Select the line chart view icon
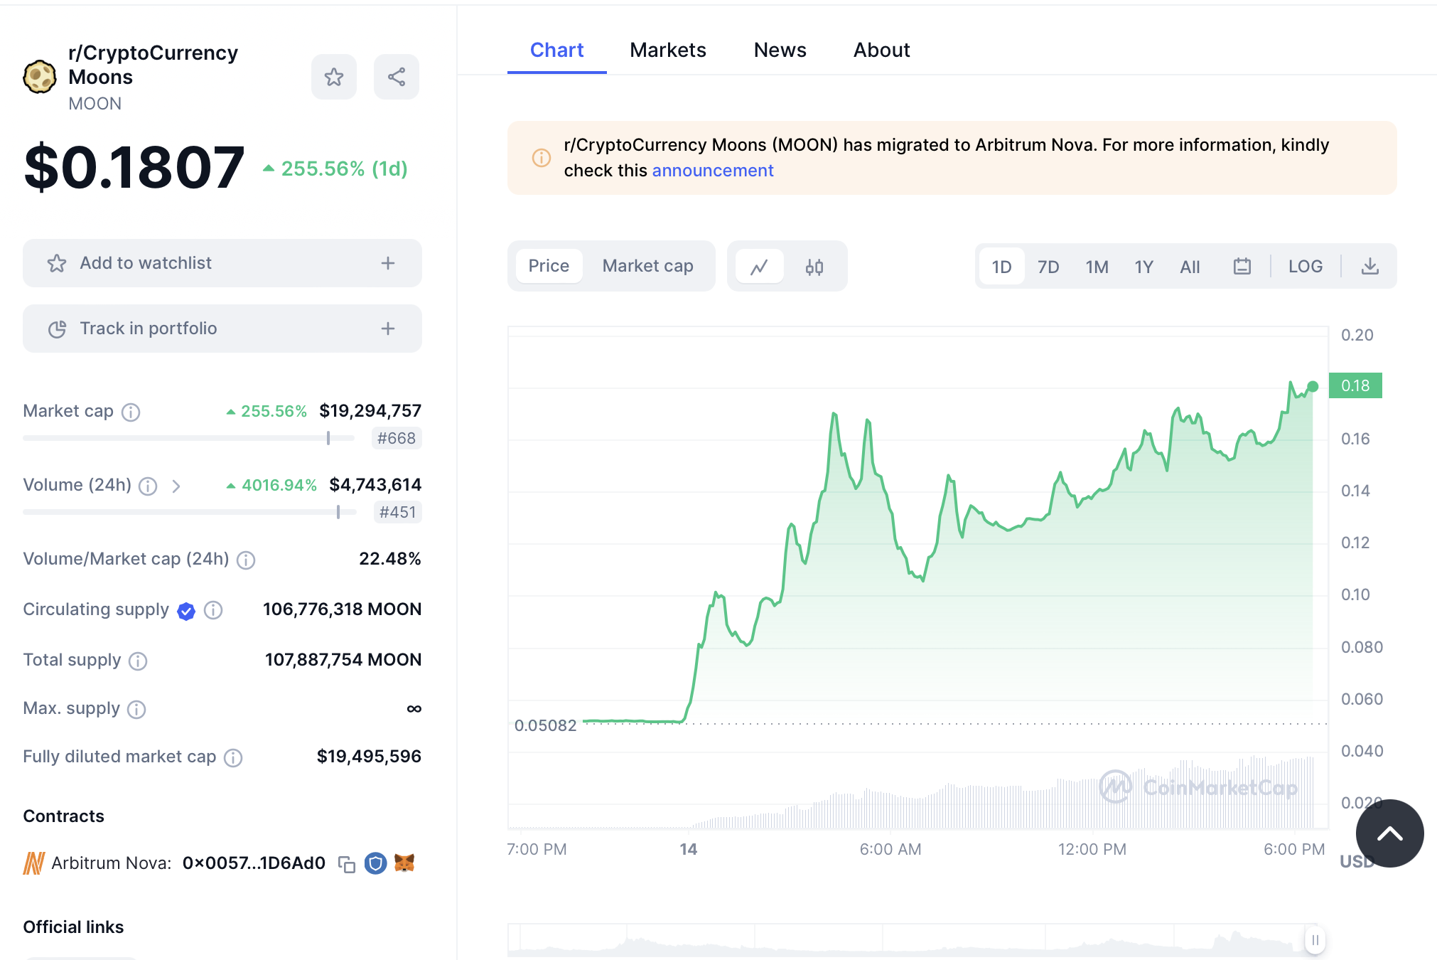 (x=759, y=267)
